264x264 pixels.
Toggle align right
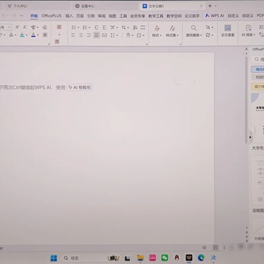pyautogui.click(x=88, y=35)
